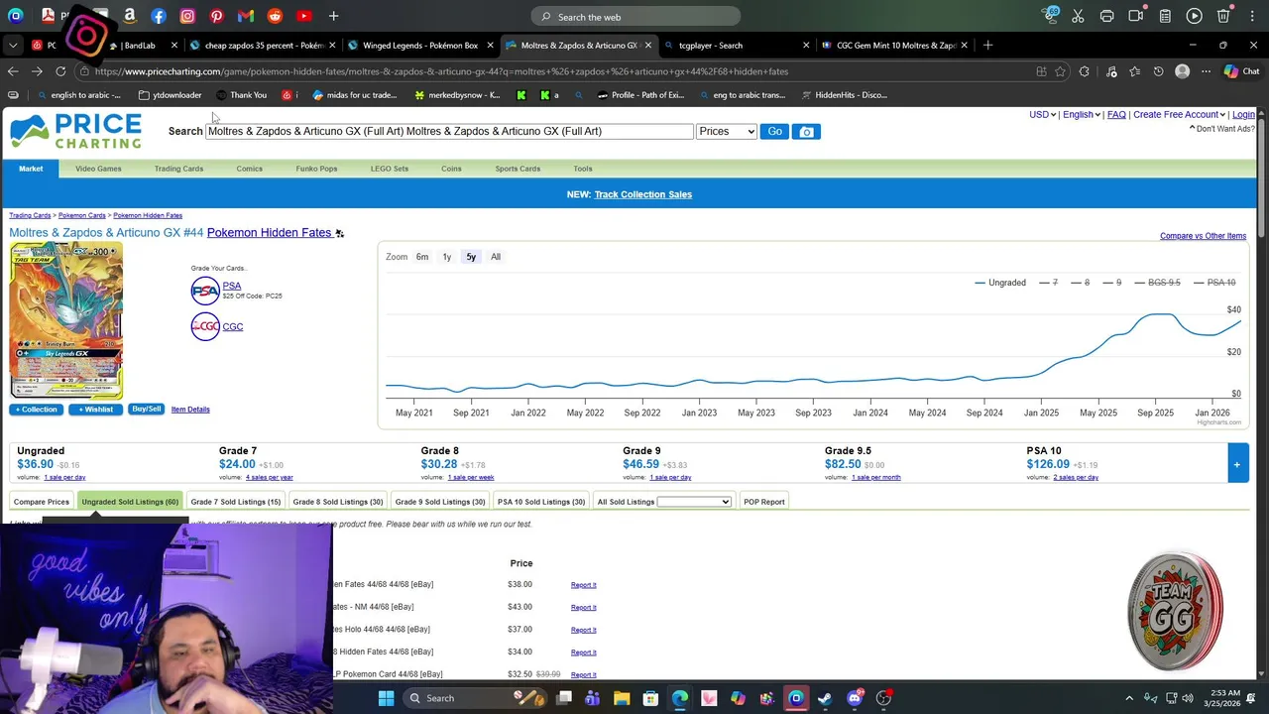Open the POP Report tab
This screenshot has height=714, width=1269.
pyautogui.click(x=763, y=502)
